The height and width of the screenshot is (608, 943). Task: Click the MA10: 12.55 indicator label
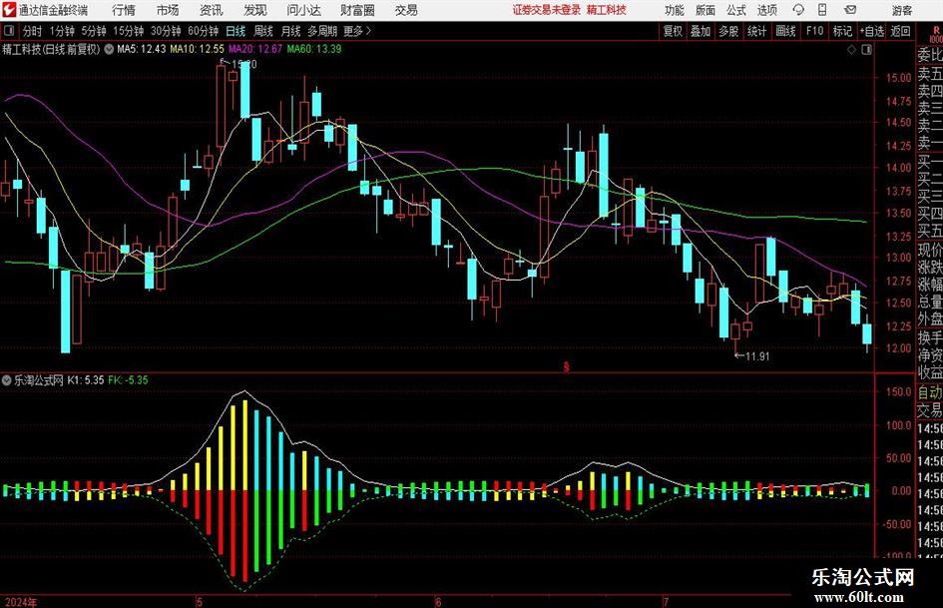click(x=197, y=49)
